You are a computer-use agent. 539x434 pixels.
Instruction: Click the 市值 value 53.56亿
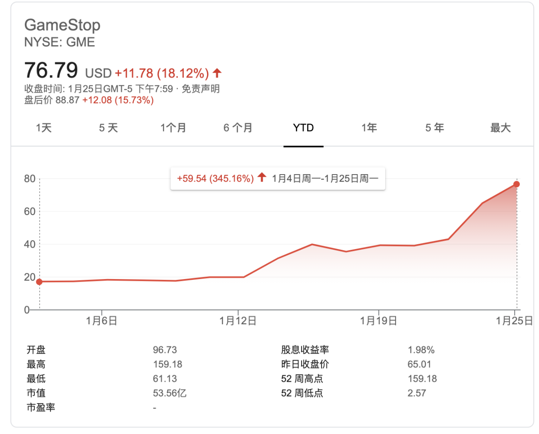coord(169,393)
